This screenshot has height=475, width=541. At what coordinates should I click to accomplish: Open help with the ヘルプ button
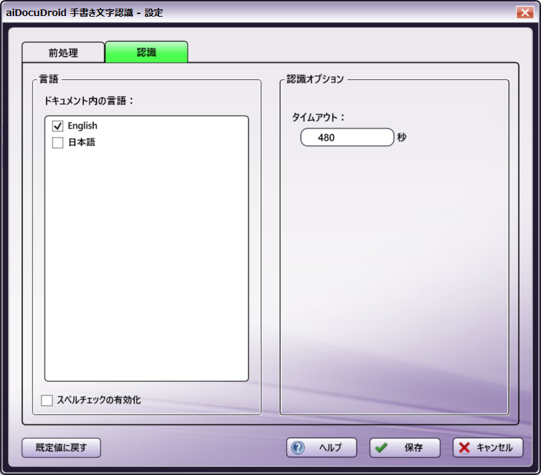pyautogui.click(x=321, y=448)
